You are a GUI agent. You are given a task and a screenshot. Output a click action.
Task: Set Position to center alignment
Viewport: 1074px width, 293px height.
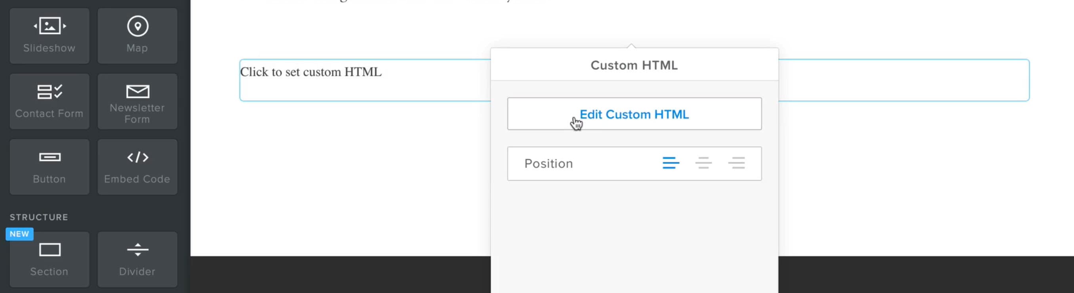(703, 163)
